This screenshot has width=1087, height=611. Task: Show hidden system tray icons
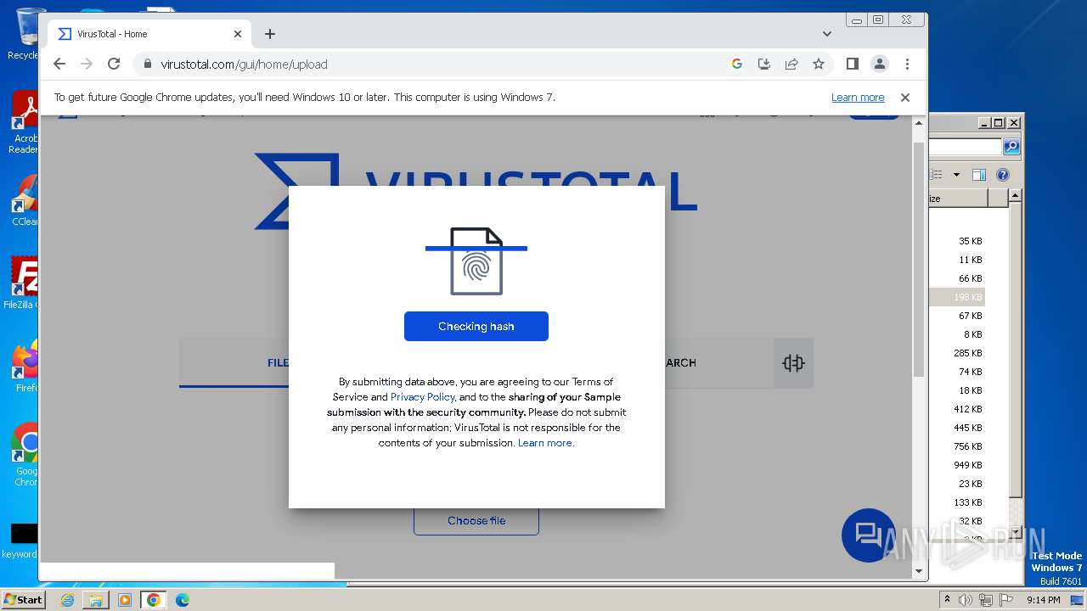pyautogui.click(x=947, y=600)
